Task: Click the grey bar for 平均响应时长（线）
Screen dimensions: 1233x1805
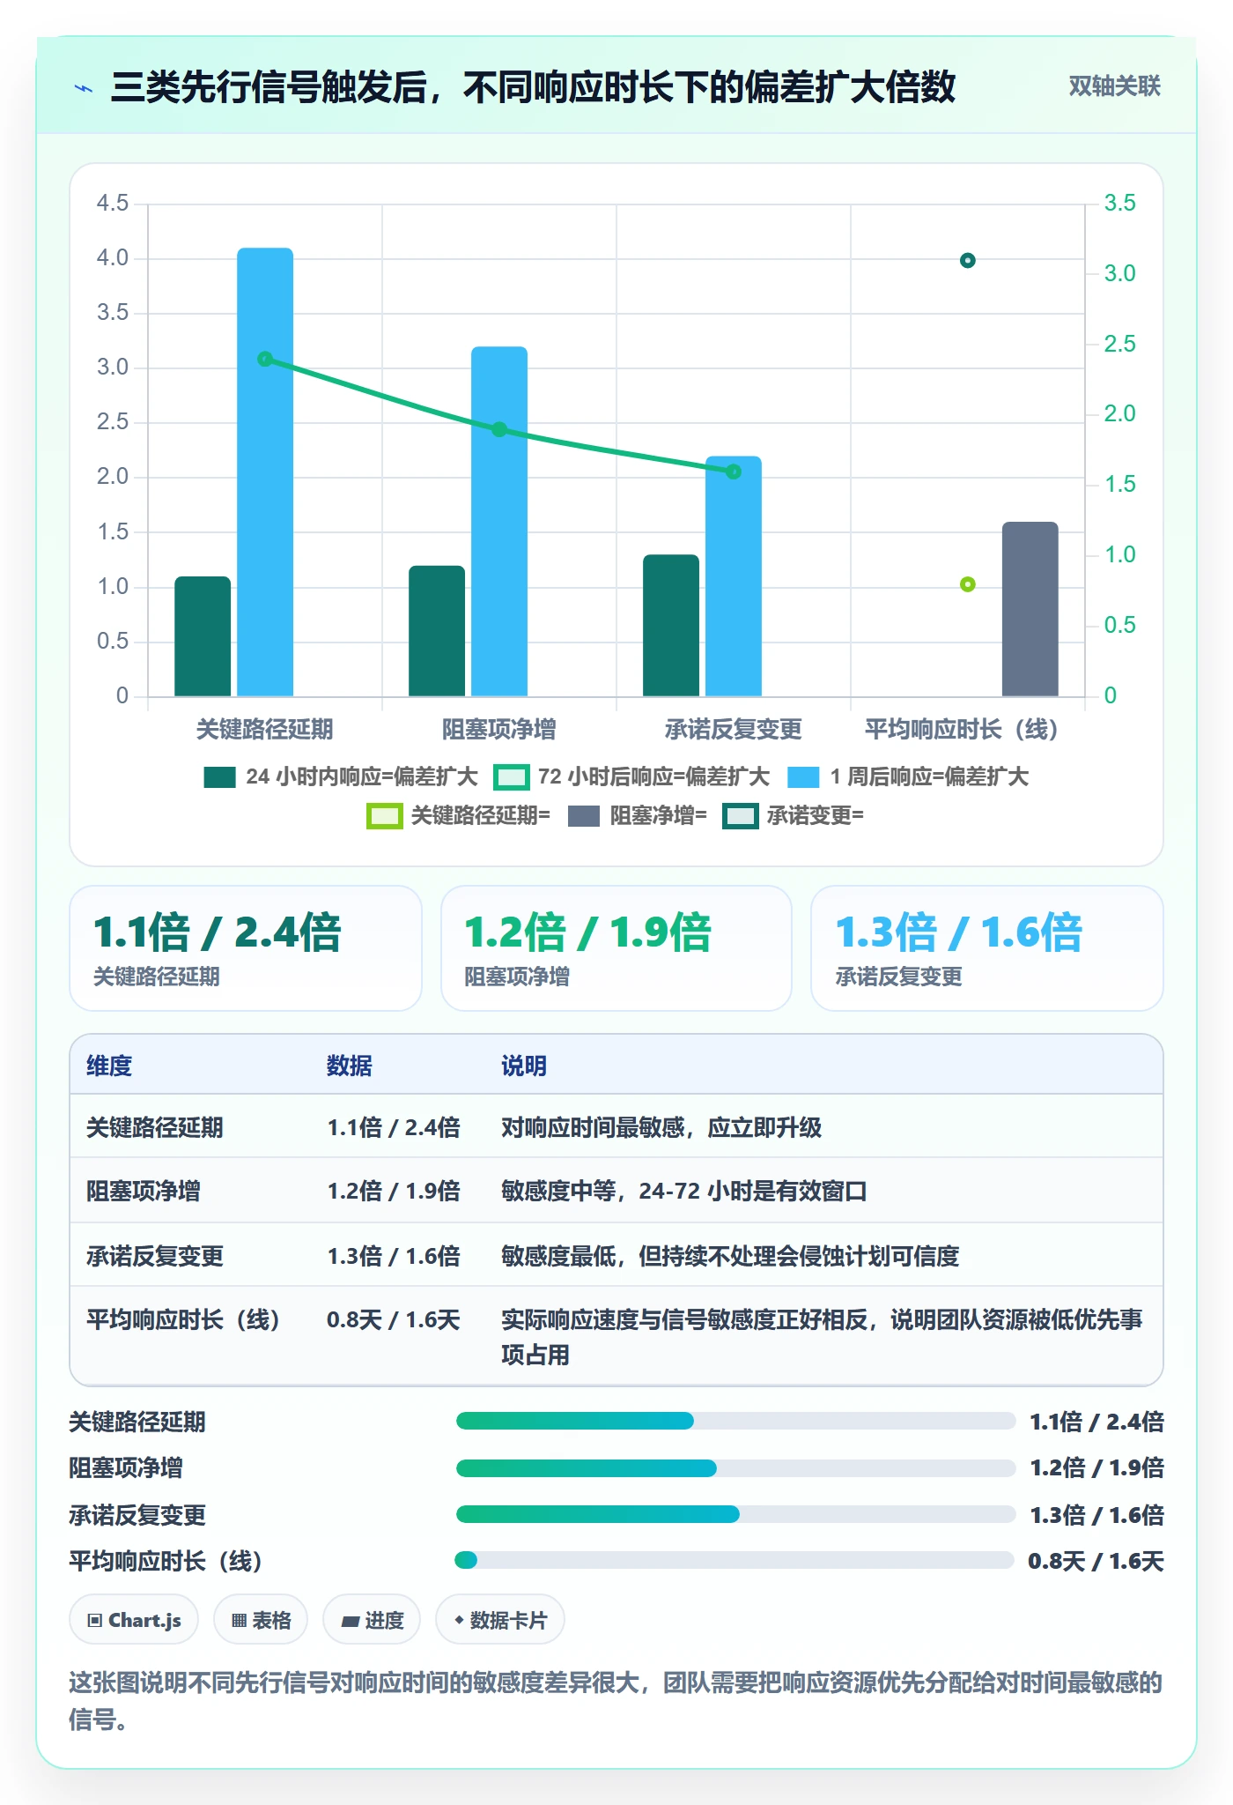Action: click(x=1030, y=609)
